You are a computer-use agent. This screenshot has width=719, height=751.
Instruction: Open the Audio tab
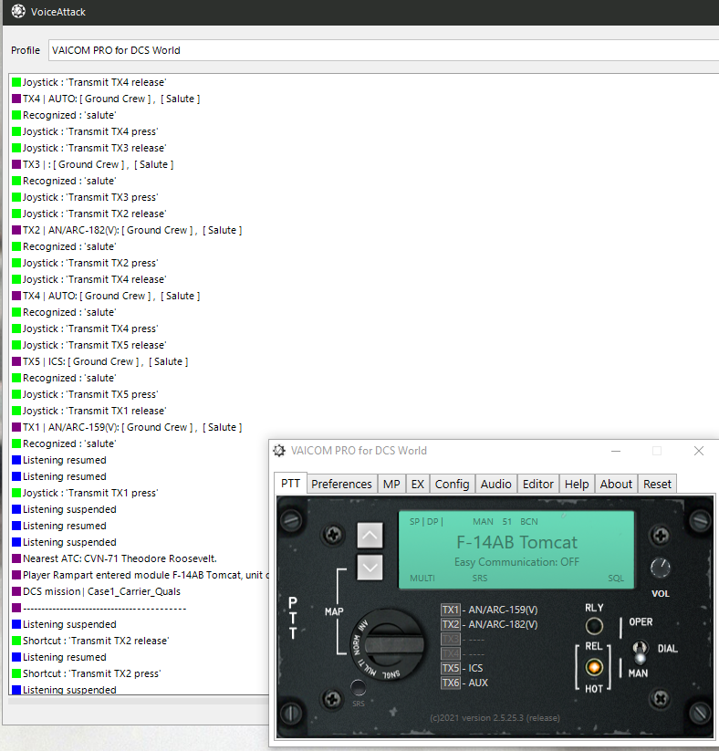[495, 485]
